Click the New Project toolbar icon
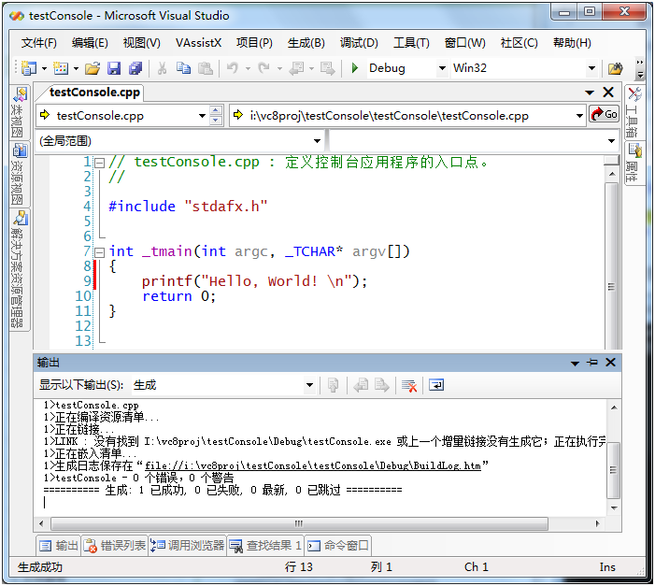 point(29,68)
